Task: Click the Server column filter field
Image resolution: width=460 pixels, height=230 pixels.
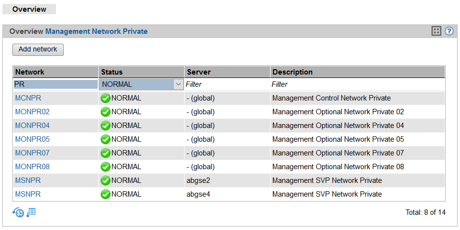Action: [x=227, y=84]
